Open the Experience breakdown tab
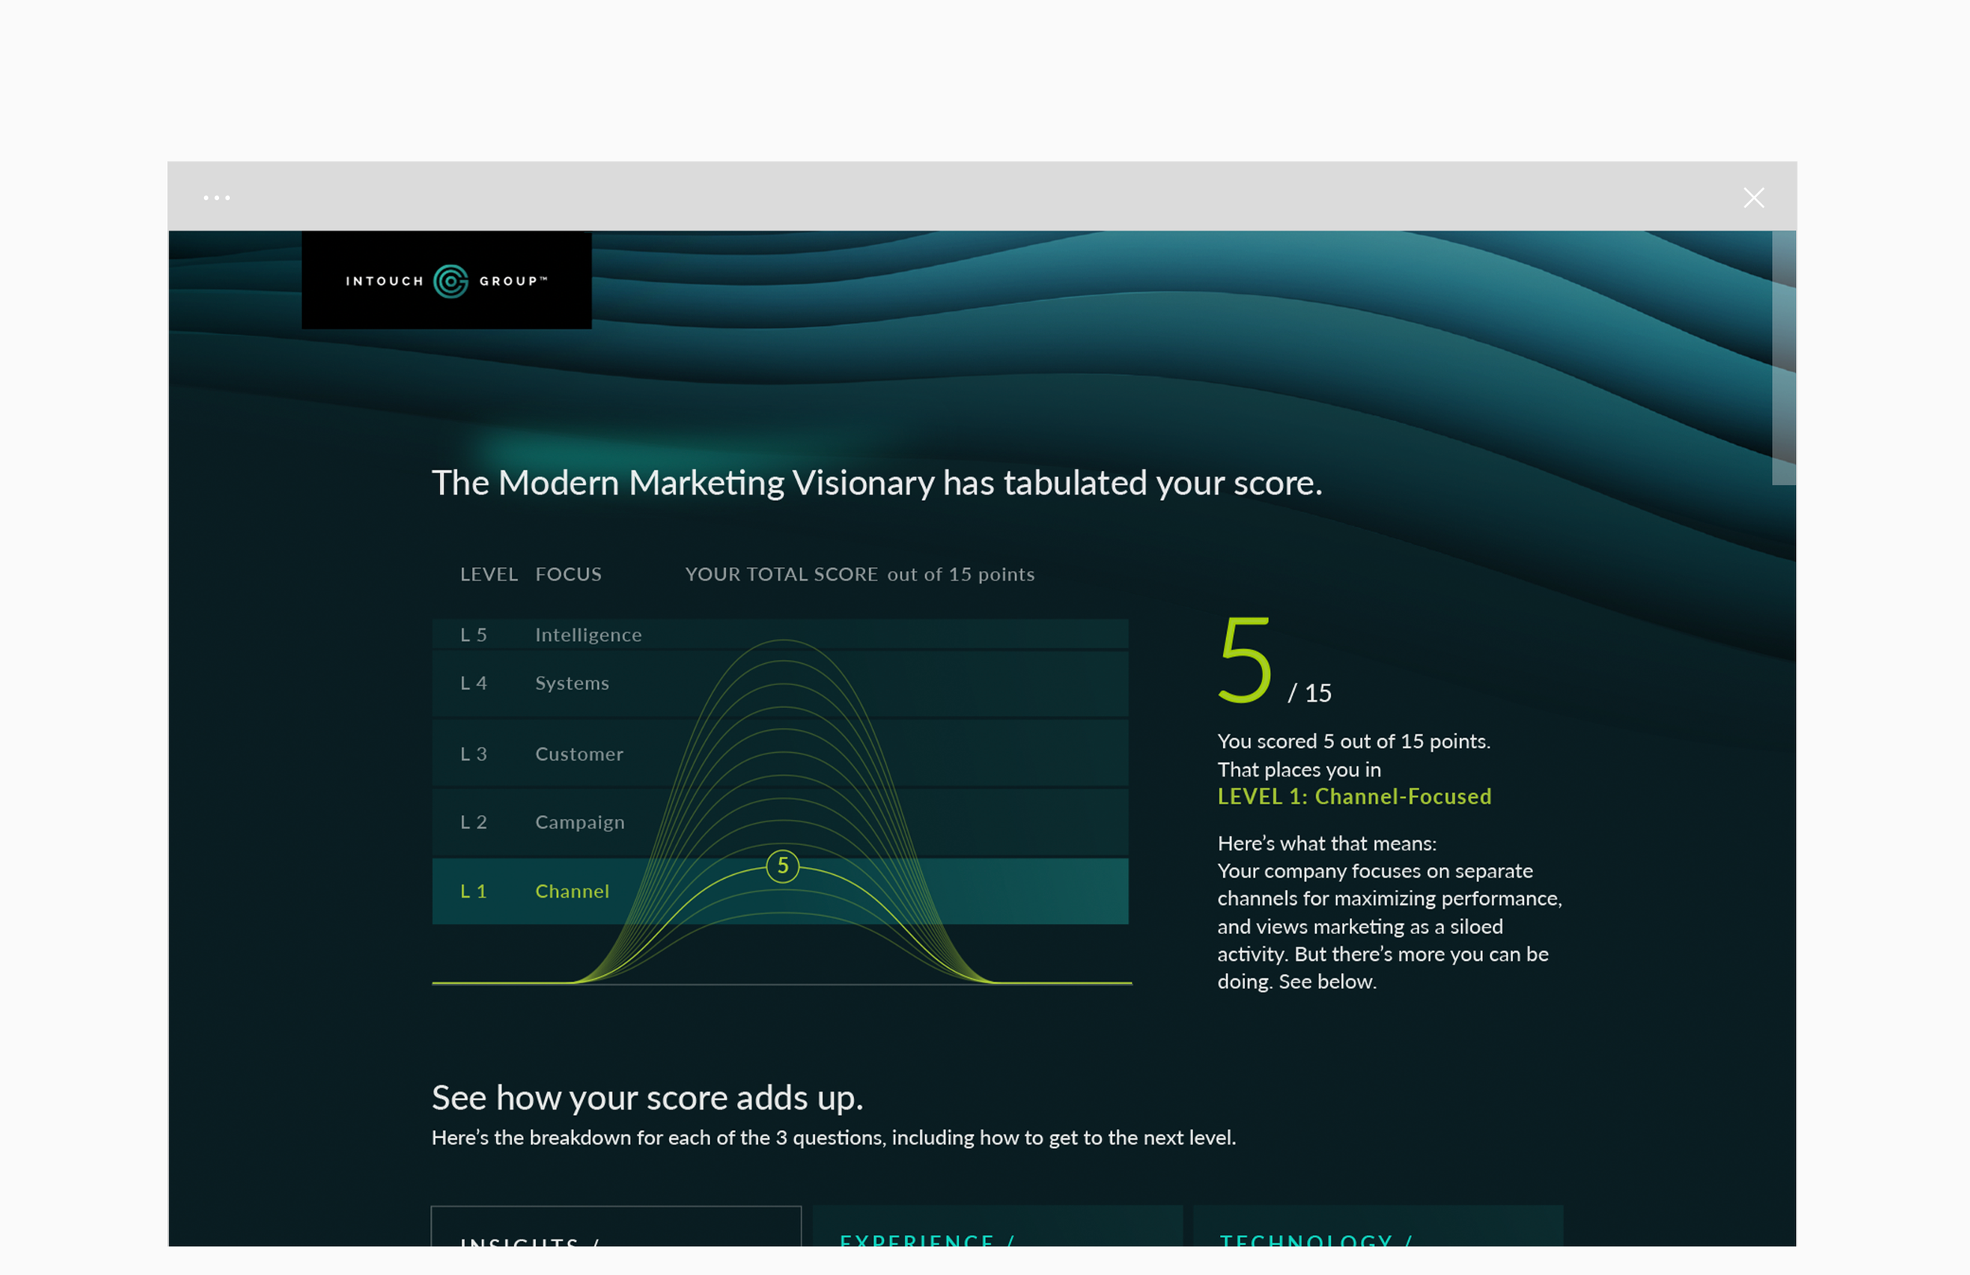 (x=998, y=1226)
